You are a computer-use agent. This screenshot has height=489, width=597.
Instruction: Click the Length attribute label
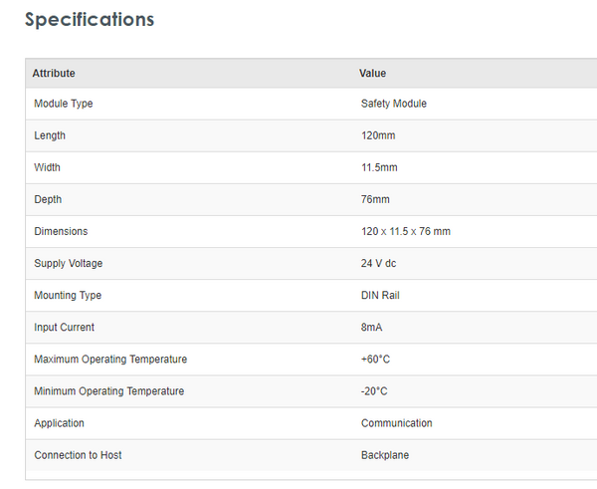(50, 135)
